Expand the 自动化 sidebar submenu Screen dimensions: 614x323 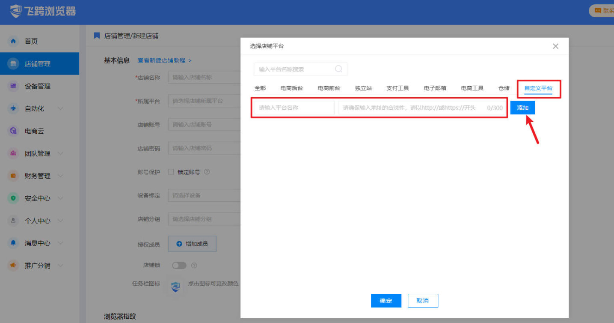pos(60,109)
